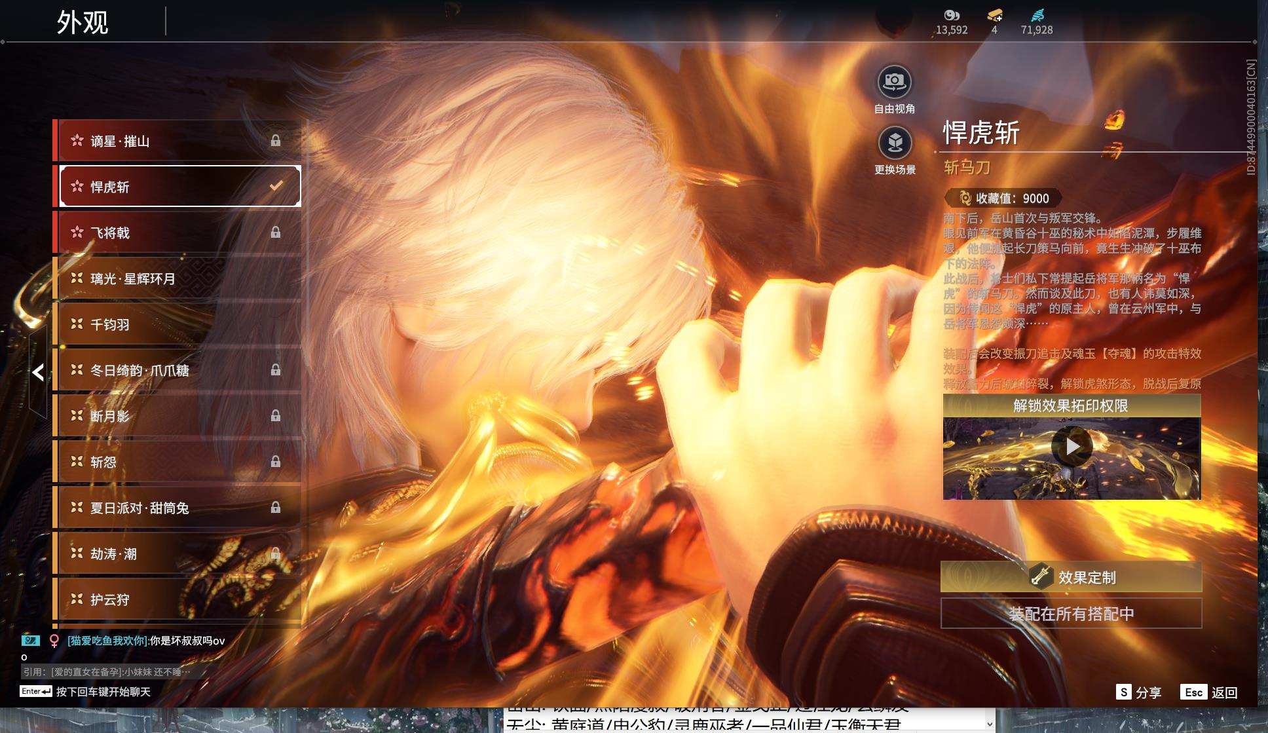The height and width of the screenshot is (733, 1268).
Task: Click player name 猫爱吃鱼我欢你 in chat
Action: [107, 641]
